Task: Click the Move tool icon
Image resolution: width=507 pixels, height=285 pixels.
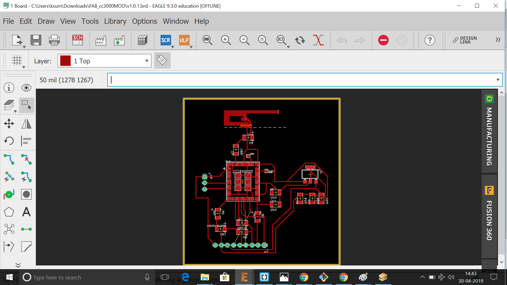Action: [9, 123]
